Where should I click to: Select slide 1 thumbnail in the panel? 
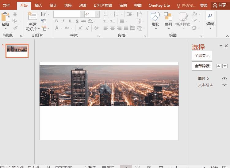coord(17,50)
